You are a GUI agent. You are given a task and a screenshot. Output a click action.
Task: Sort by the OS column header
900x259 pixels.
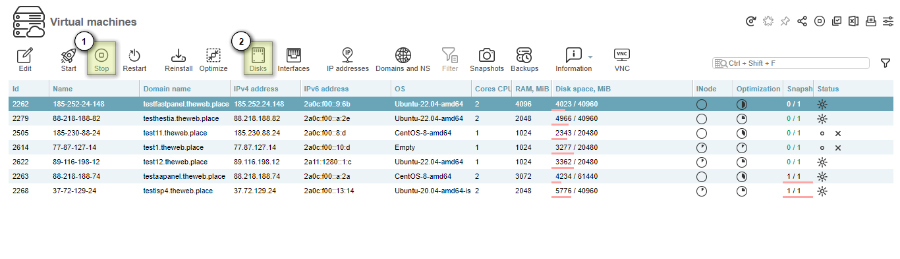pyautogui.click(x=430, y=89)
